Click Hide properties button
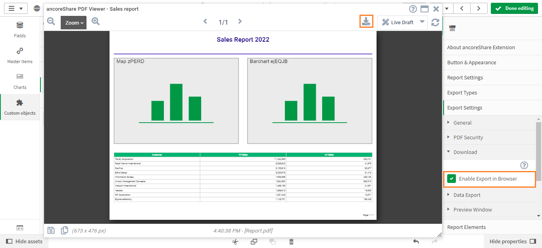Image resolution: width=542 pixels, height=248 pixels. click(513, 241)
